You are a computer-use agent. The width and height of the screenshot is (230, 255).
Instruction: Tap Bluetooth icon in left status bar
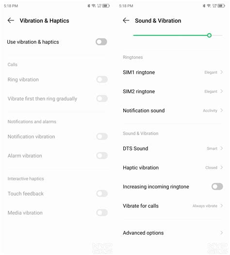[x=89, y=6]
